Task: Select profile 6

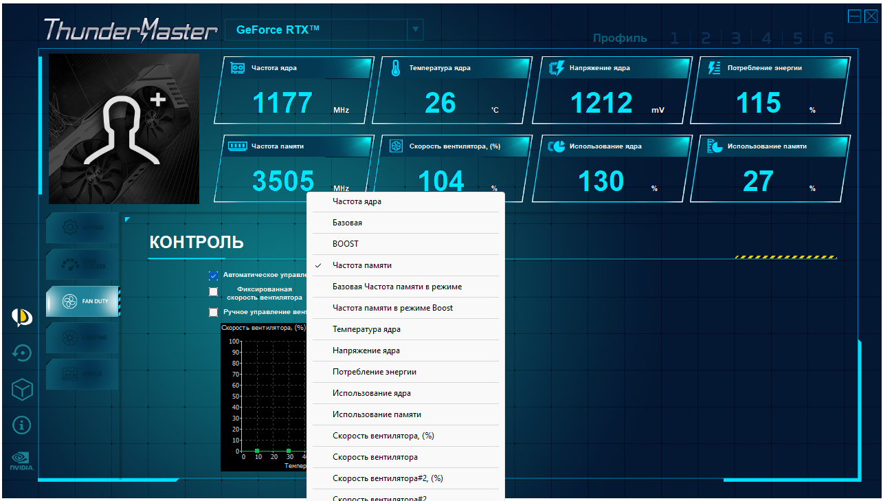Action: [829, 38]
